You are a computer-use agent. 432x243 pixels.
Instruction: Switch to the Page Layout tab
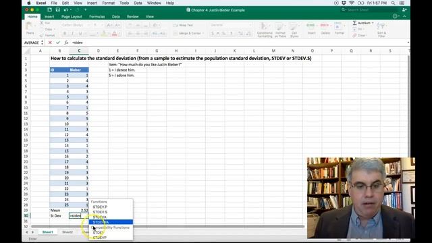(72, 16)
